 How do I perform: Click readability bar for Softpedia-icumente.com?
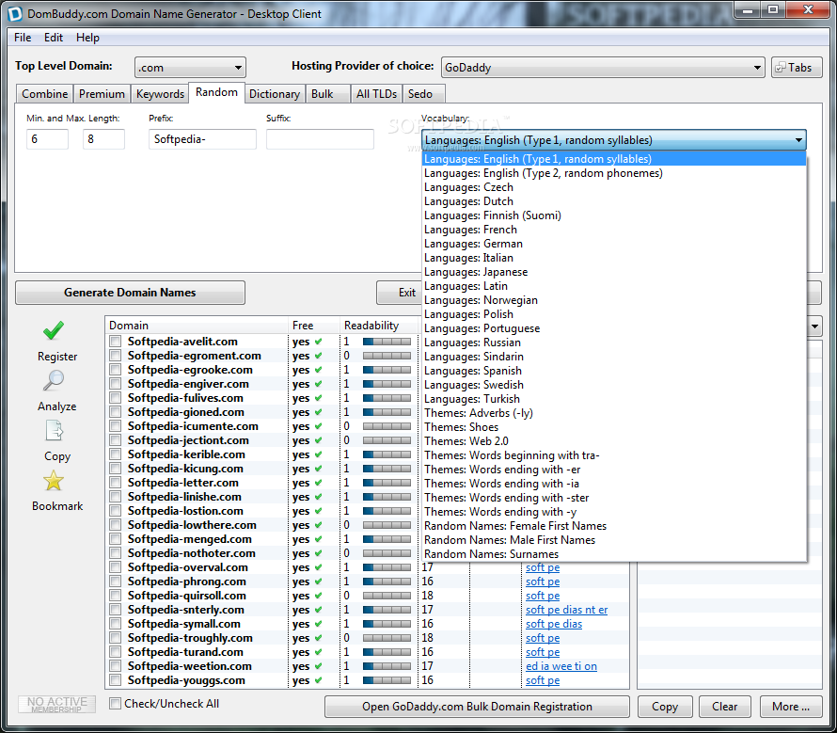click(x=387, y=426)
